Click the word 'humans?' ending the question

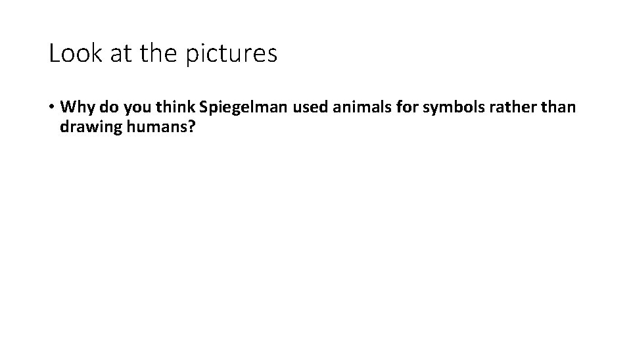[161, 127]
